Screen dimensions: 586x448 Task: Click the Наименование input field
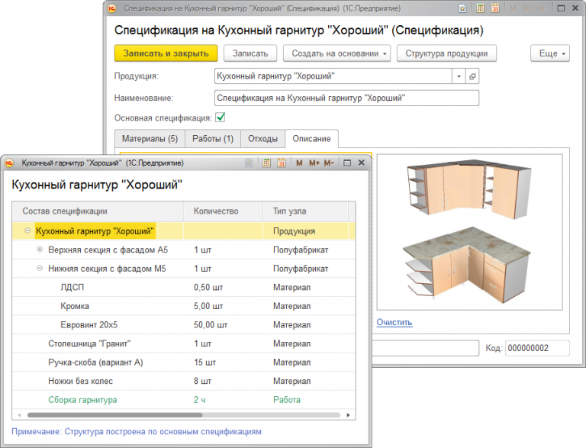click(347, 98)
